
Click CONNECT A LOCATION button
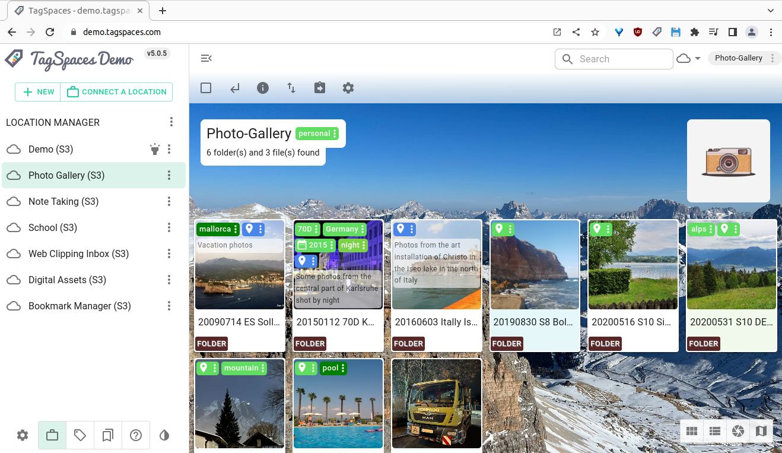point(117,92)
